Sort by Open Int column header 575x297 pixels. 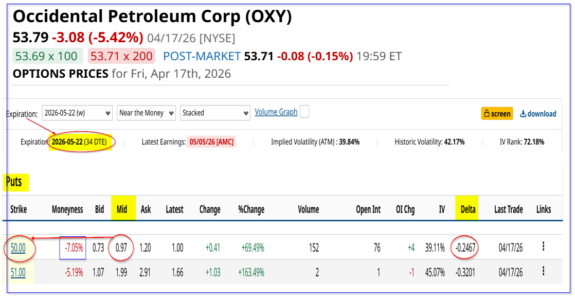coord(368,209)
